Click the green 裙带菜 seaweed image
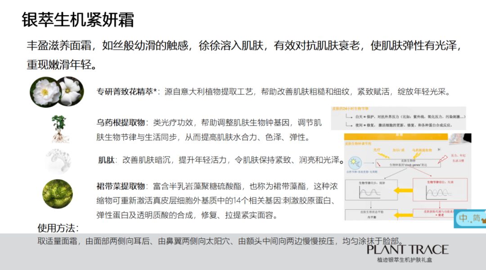The image size is (486, 270). click(58, 194)
